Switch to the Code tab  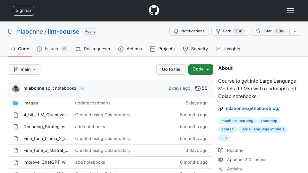tap(20, 49)
